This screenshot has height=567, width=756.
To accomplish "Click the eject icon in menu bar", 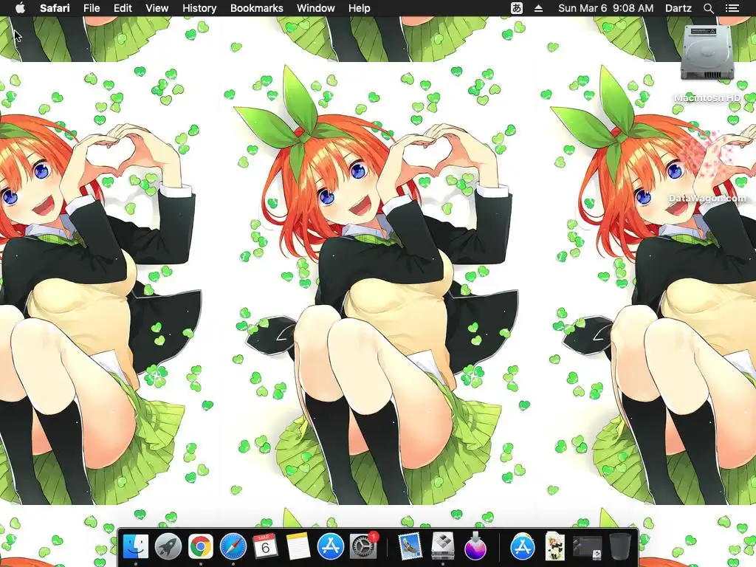I will point(538,8).
